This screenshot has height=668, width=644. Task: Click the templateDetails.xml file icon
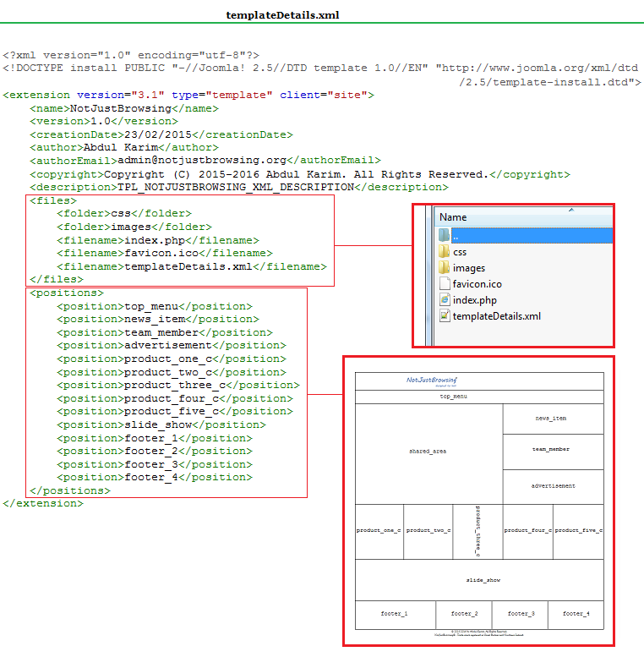(445, 316)
